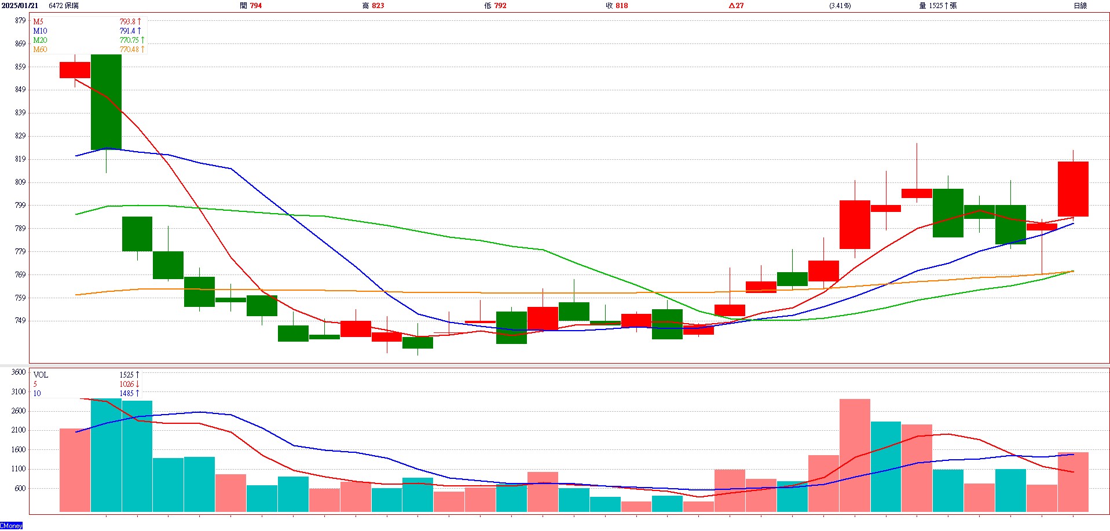Click the 859 price axis label
1110x531 pixels.
point(20,67)
